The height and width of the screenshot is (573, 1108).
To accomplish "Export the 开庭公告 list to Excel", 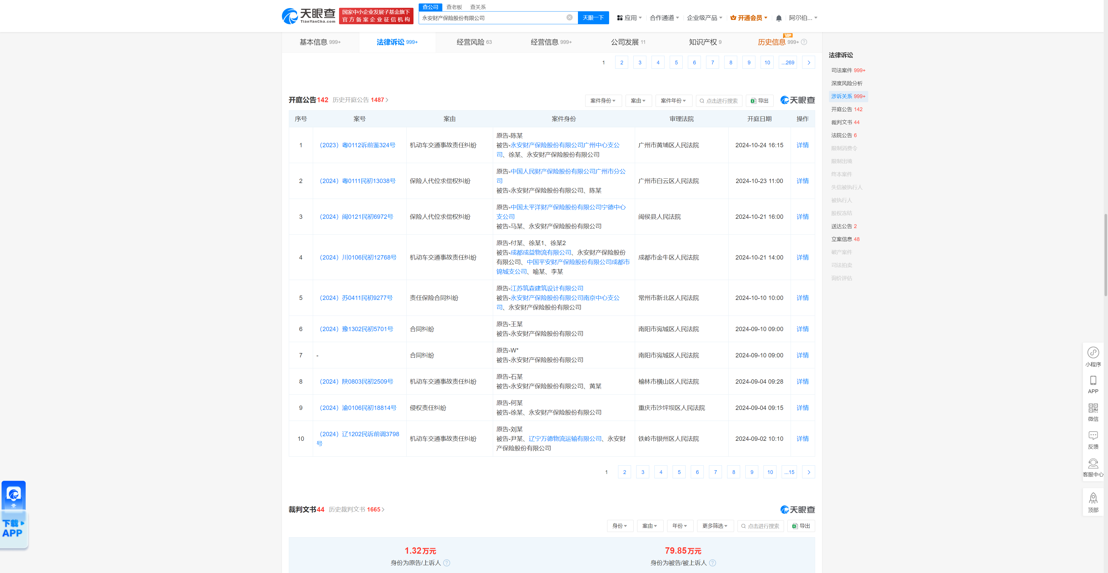I will pos(760,101).
